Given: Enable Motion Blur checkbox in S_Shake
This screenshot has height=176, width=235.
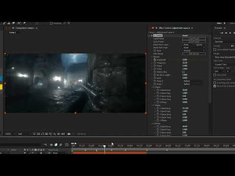Looking at the screenshot, I should tap(184, 72).
